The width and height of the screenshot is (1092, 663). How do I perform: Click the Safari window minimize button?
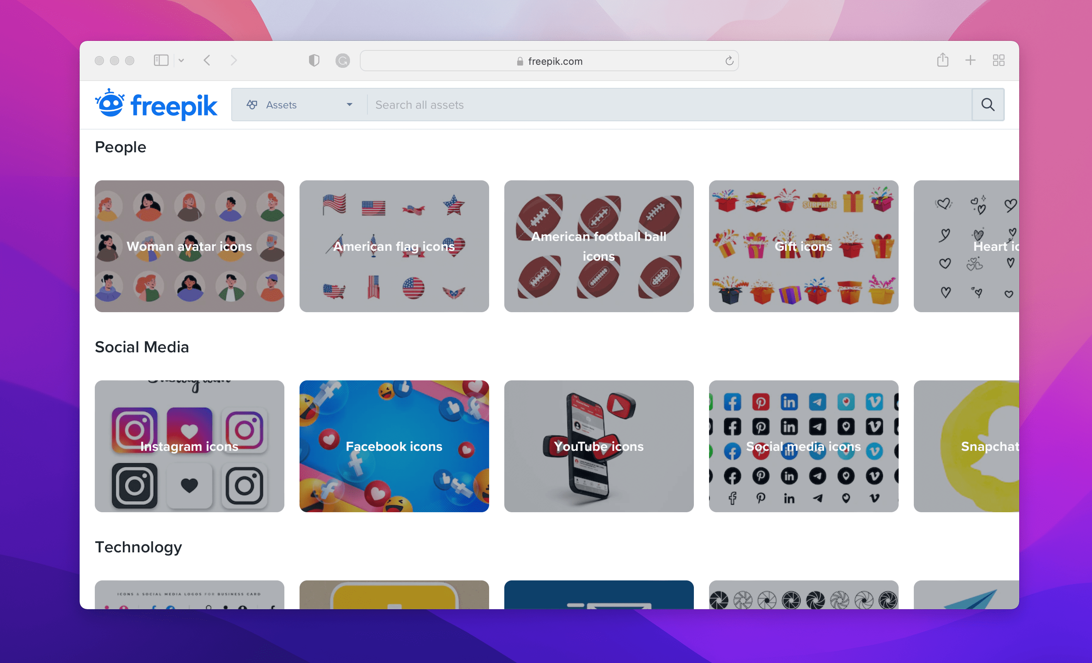pyautogui.click(x=115, y=60)
